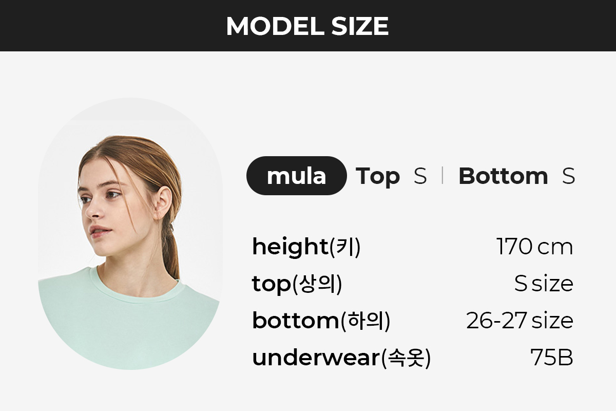Click the 26-27 size bottom value
The image size is (616, 411).
(x=519, y=321)
